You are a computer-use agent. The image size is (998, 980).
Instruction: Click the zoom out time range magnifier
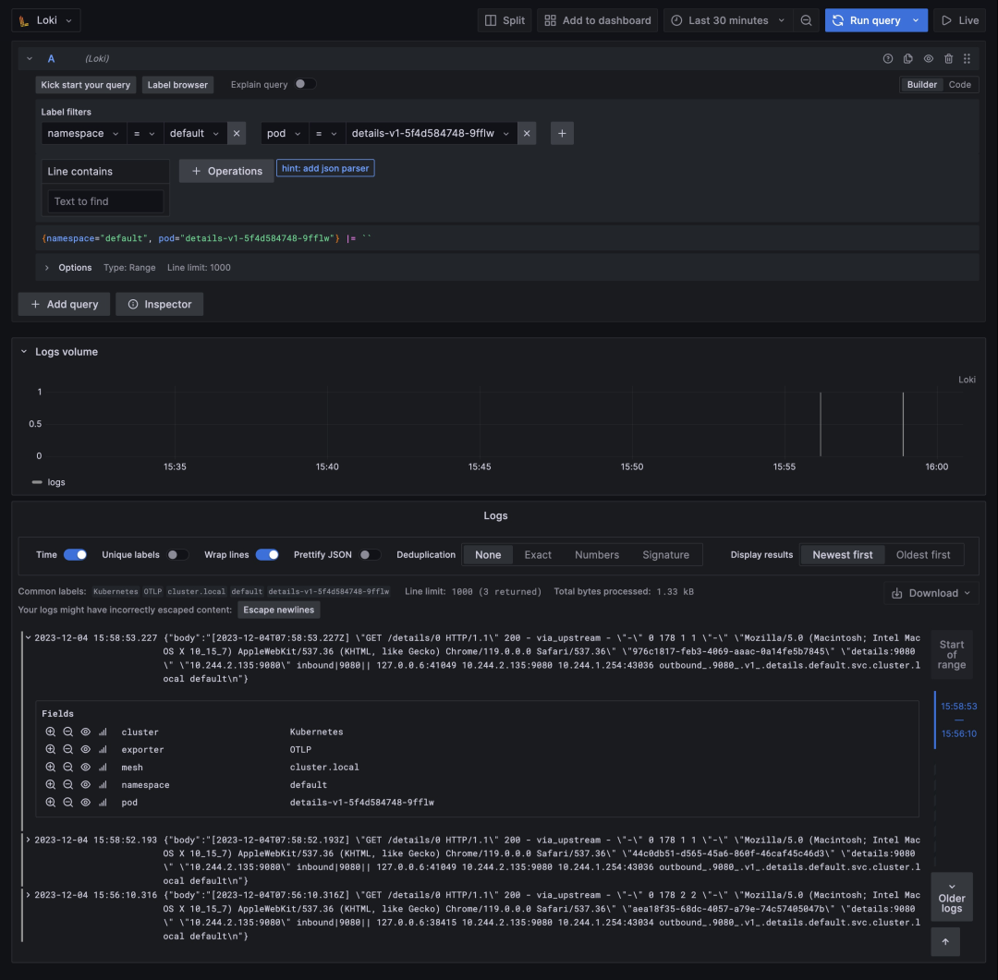pyautogui.click(x=807, y=20)
